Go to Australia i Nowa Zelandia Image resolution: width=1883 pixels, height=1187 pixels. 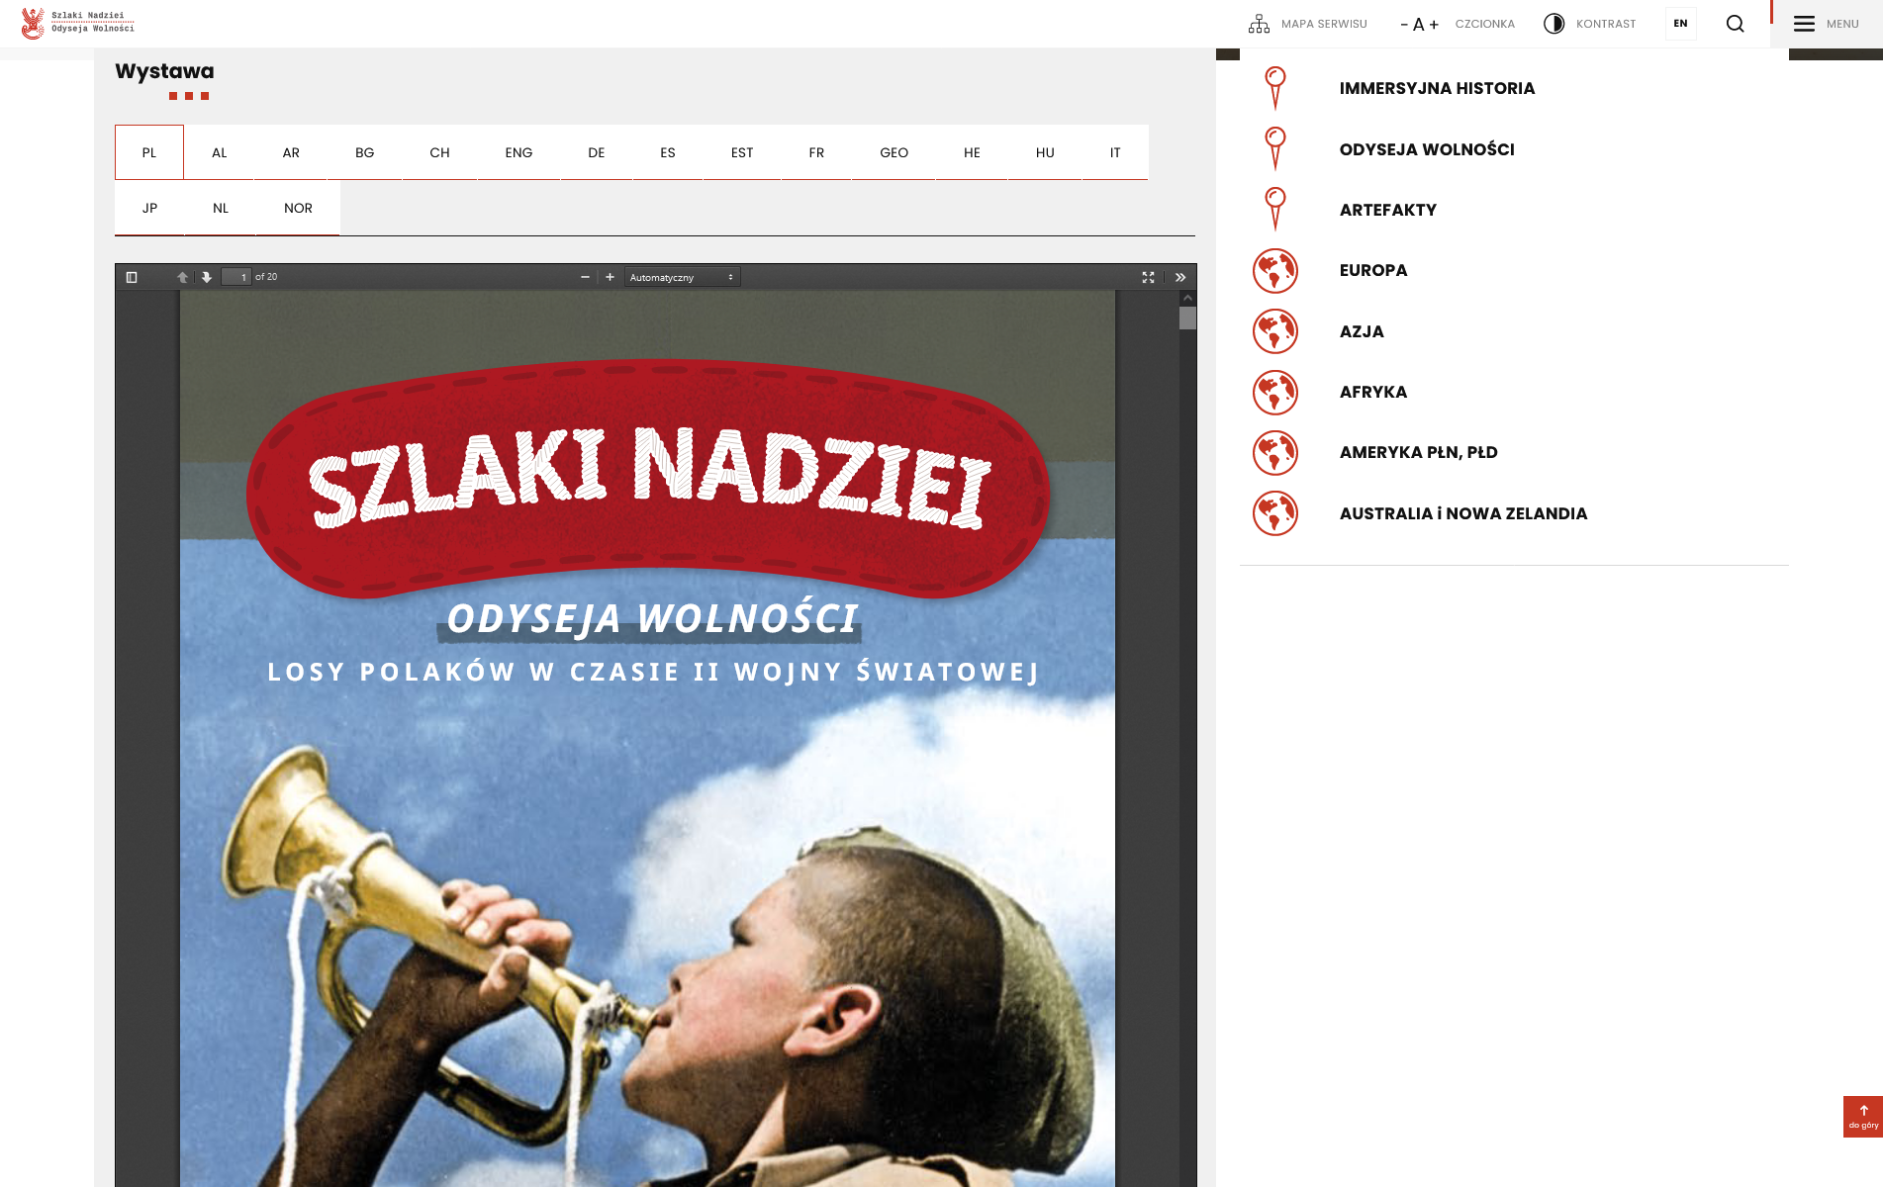(x=1462, y=513)
